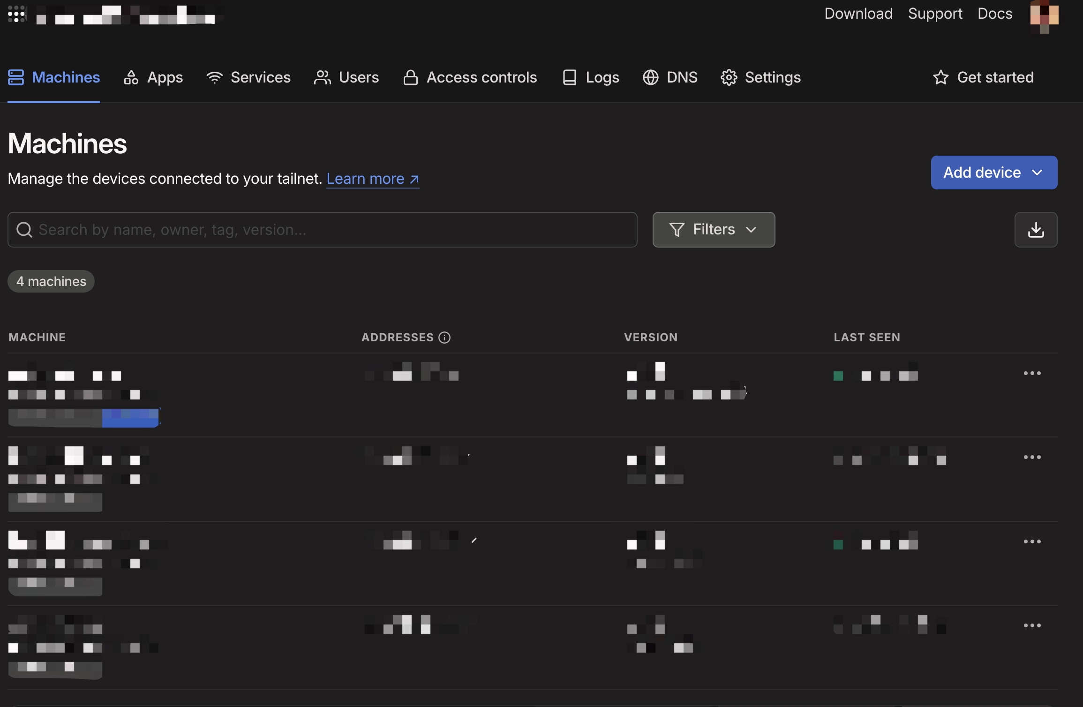
Task: Click the download CSV export icon
Action: pyautogui.click(x=1036, y=230)
